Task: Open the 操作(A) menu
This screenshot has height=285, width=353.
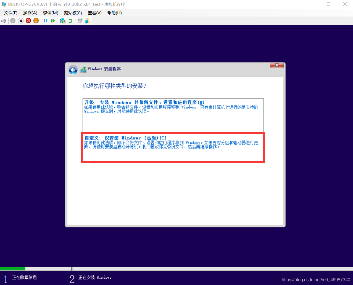Action: [30, 13]
